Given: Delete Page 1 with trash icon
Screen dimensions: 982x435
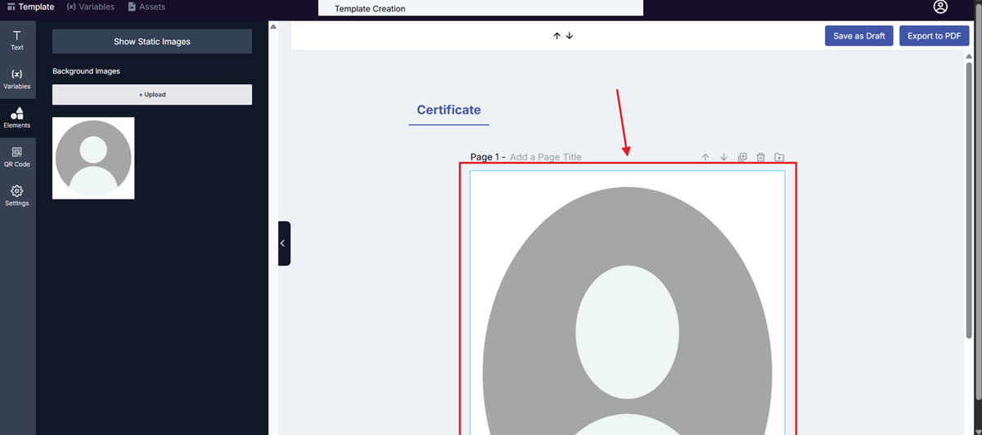Looking at the screenshot, I should tap(761, 157).
